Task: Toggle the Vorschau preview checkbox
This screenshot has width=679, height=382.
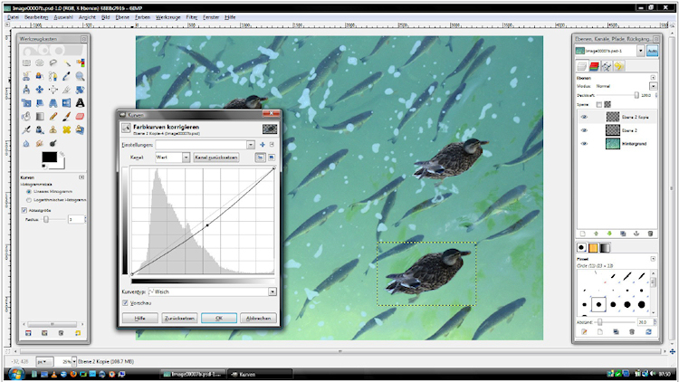Action: pos(125,303)
